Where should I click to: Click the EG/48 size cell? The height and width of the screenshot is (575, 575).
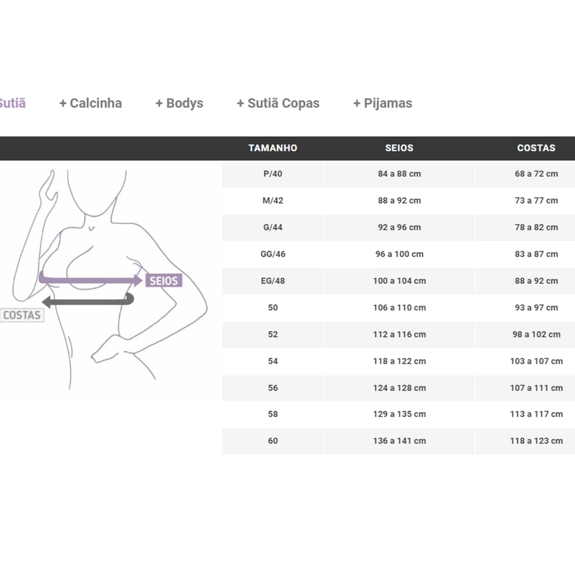[x=273, y=281]
